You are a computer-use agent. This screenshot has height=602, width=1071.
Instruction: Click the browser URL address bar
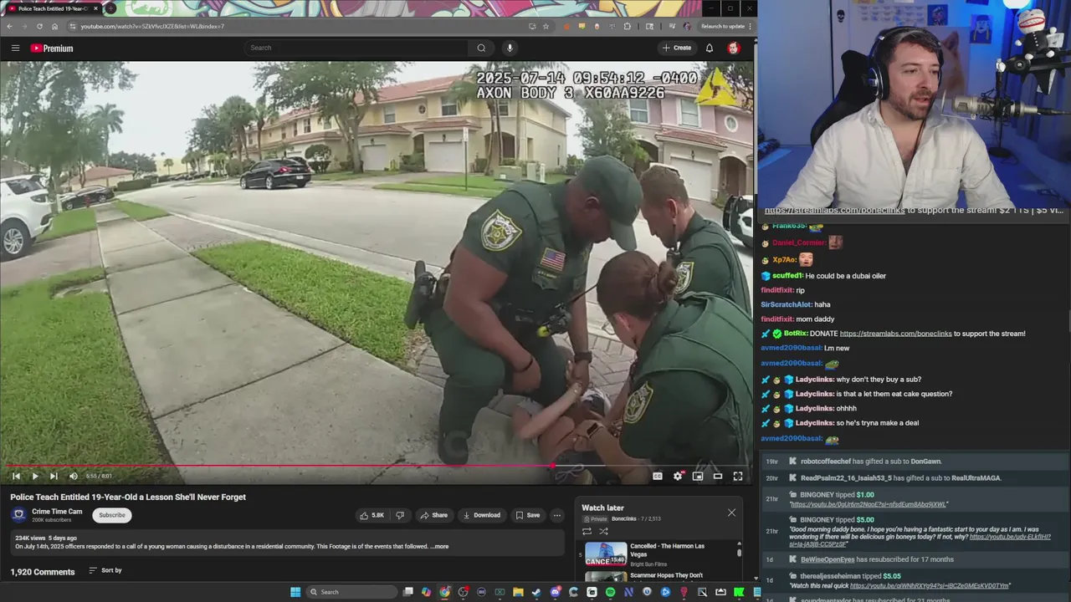[301, 26]
